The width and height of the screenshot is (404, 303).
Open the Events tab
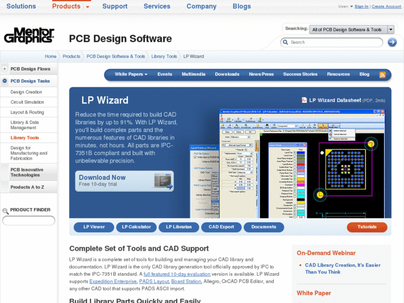[164, 74]
